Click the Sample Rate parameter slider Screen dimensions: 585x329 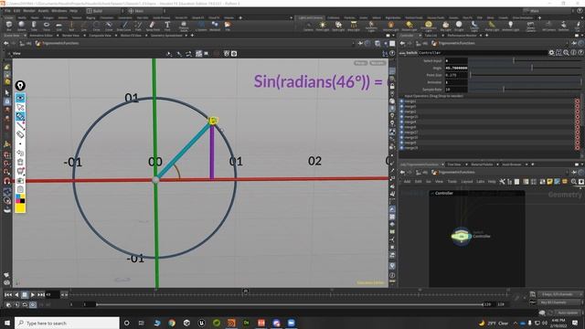[x=526, y=90]
